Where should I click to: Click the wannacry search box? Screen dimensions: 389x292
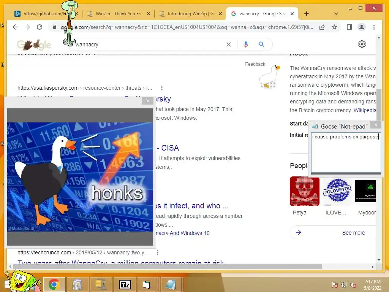pyautogui.click(x=149, y=44)
